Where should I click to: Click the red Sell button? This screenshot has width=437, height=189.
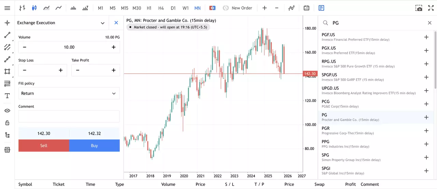(x=44, y=145)
